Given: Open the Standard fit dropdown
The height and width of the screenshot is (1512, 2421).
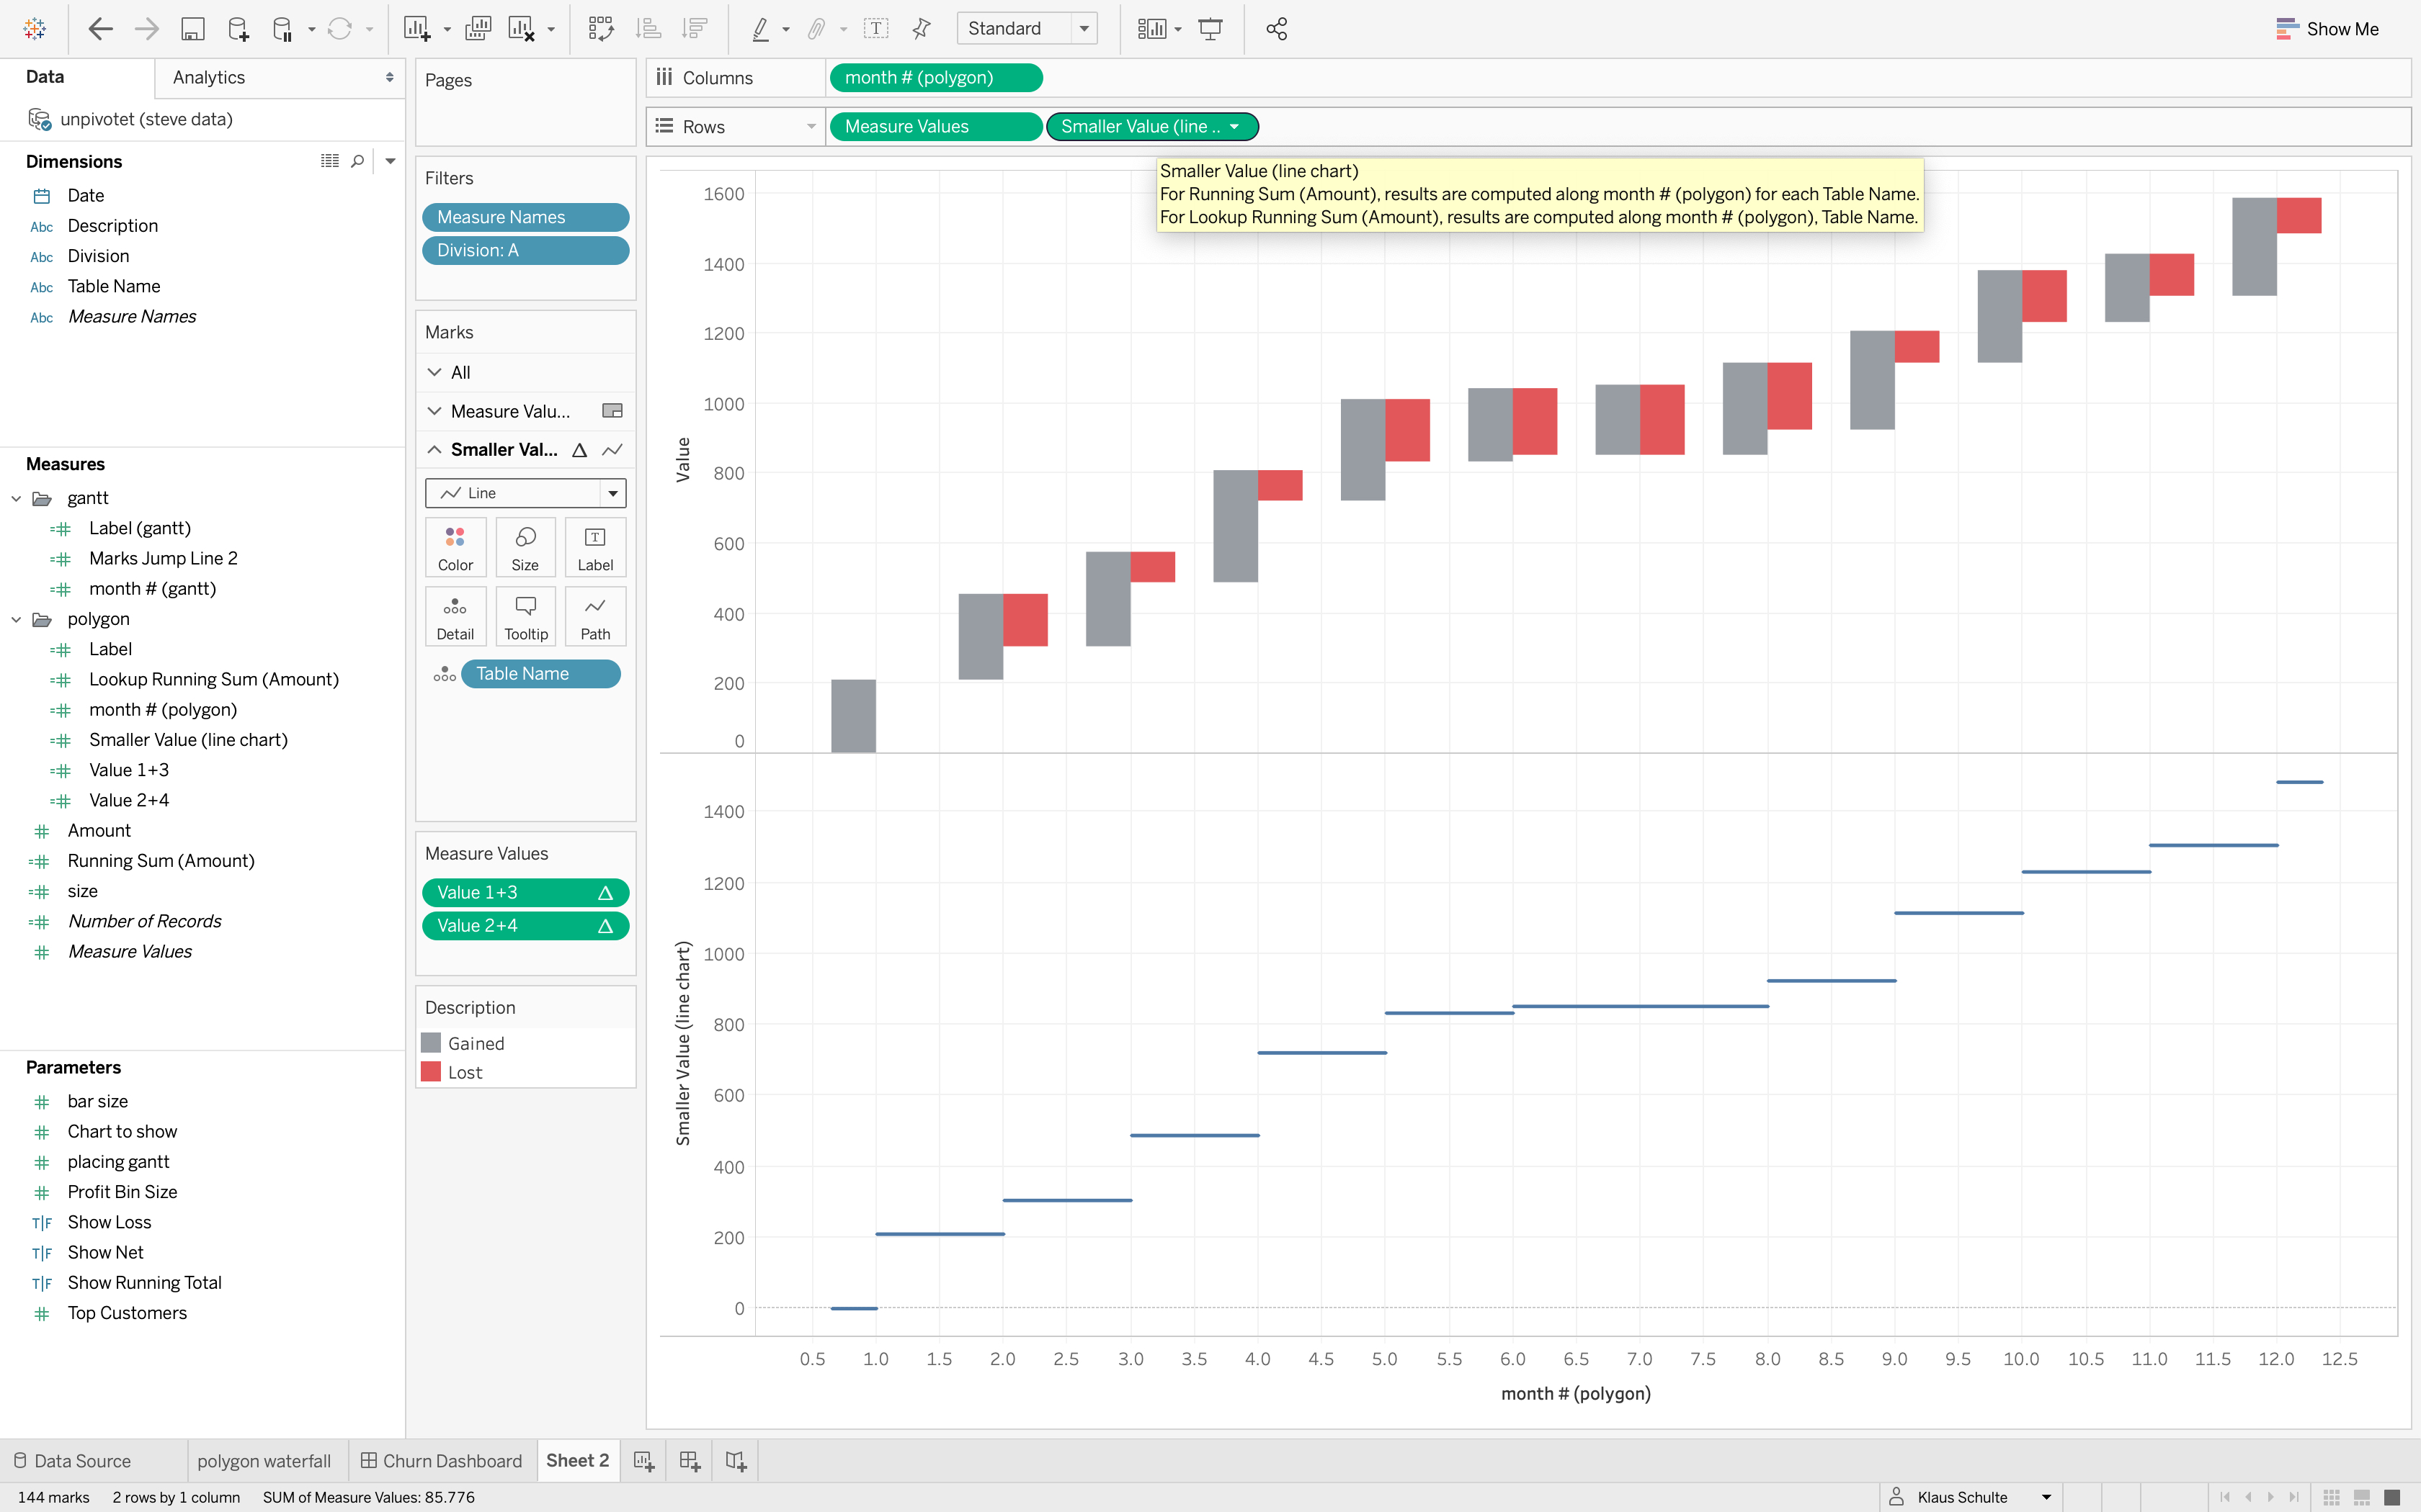Looking at the screenshot, I should [x=1084, y=29].
